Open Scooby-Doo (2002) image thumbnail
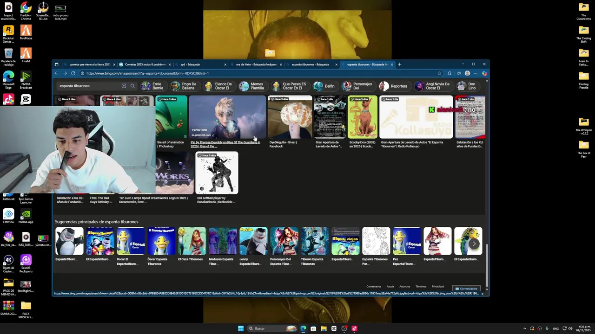This screenshot has height=334, width=595. click(x=363, y=117)
